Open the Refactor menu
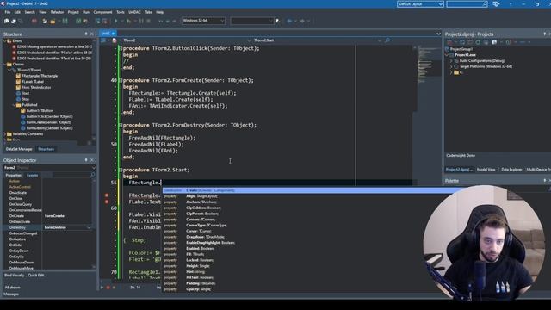Viewport: 551px width, 310px height. 57,12
